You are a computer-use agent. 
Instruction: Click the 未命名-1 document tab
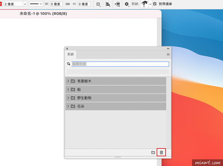[x=43, y=14]
